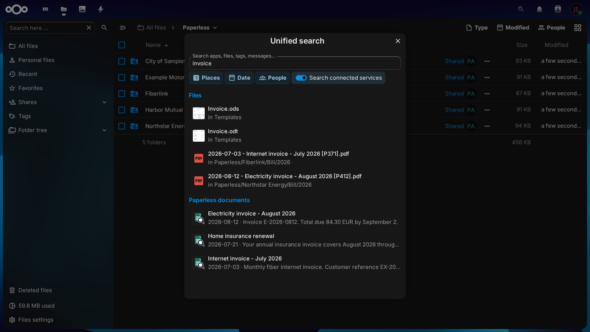The width and height of the screenshot is (590, 332).
Task: Go to All files in sidebar
Action: pos(58,46)
